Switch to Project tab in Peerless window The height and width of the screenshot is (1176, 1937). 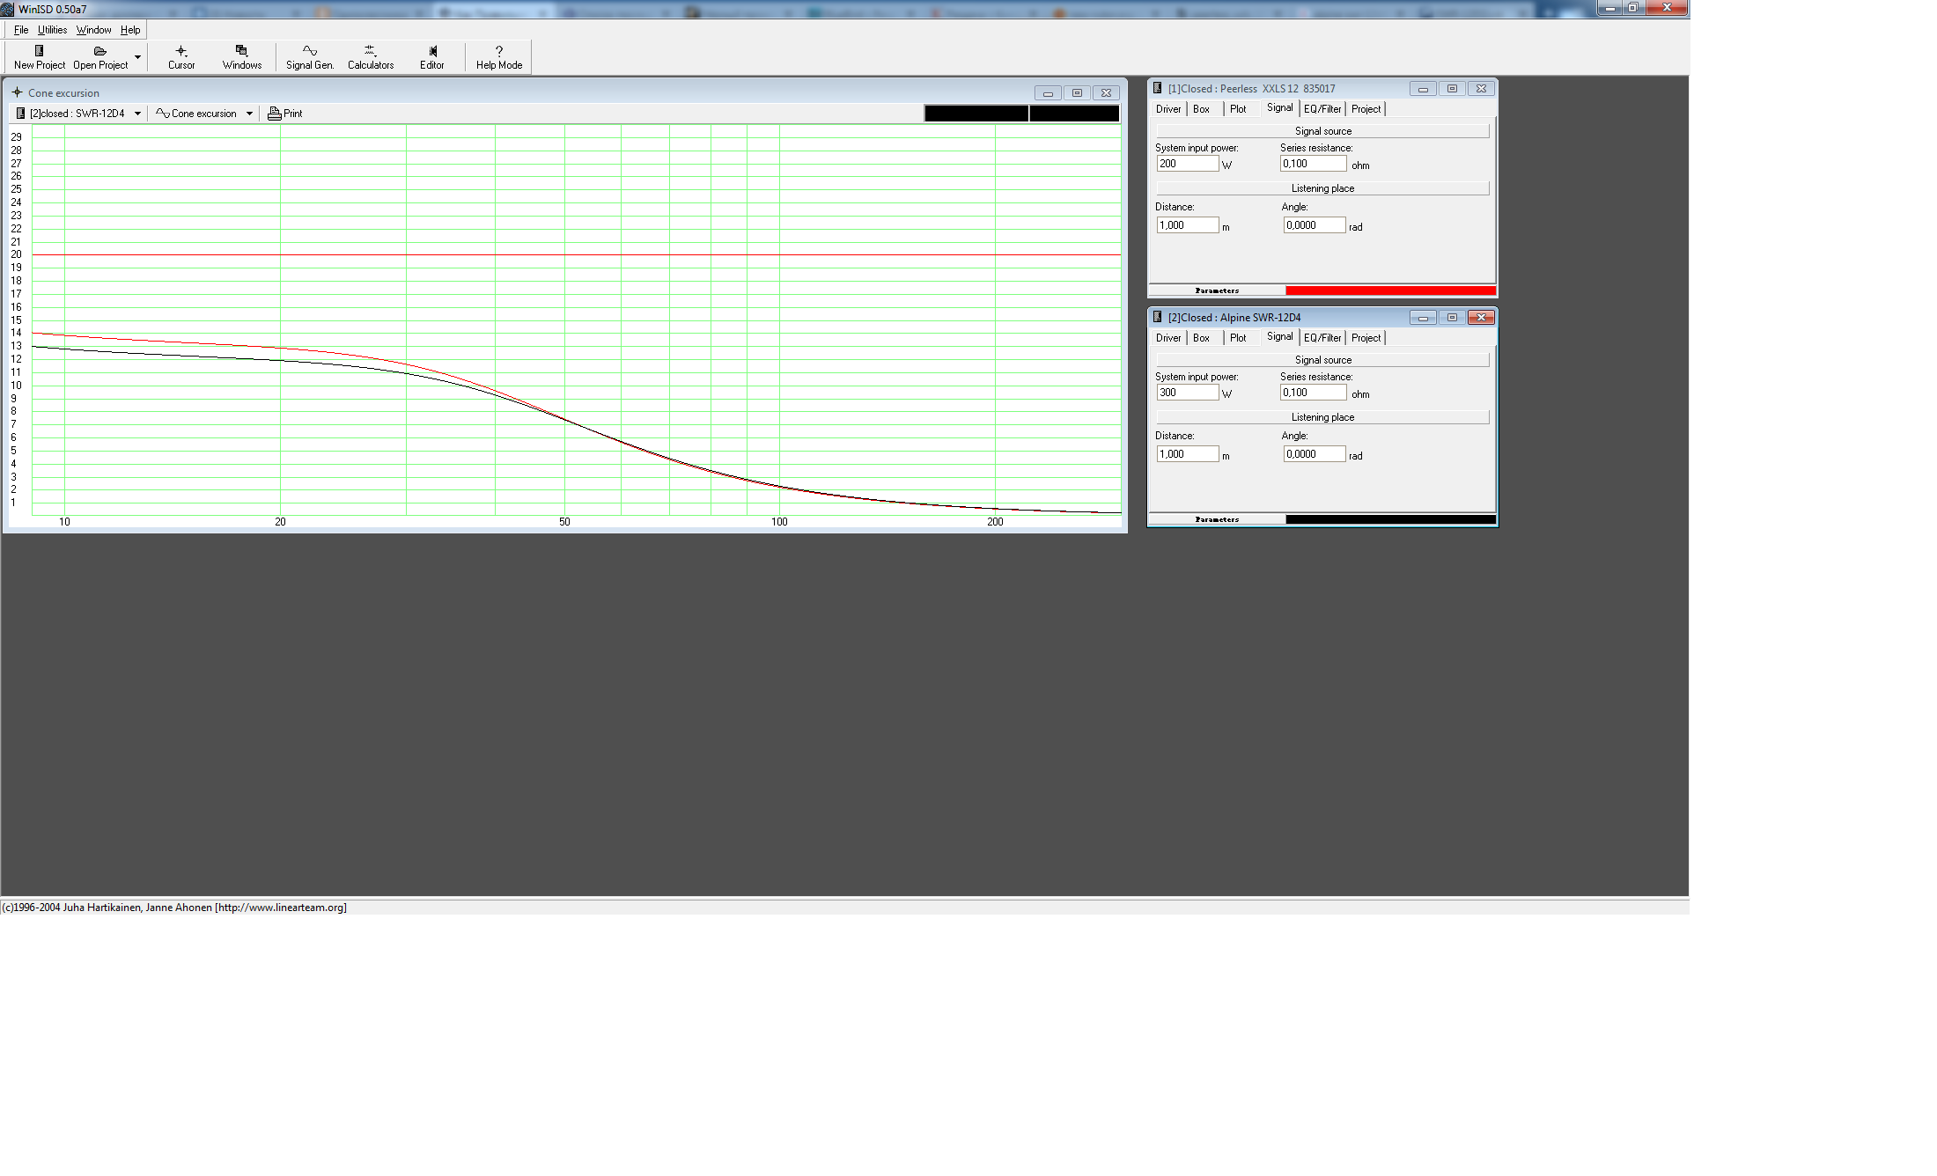tap(1366, 109)
